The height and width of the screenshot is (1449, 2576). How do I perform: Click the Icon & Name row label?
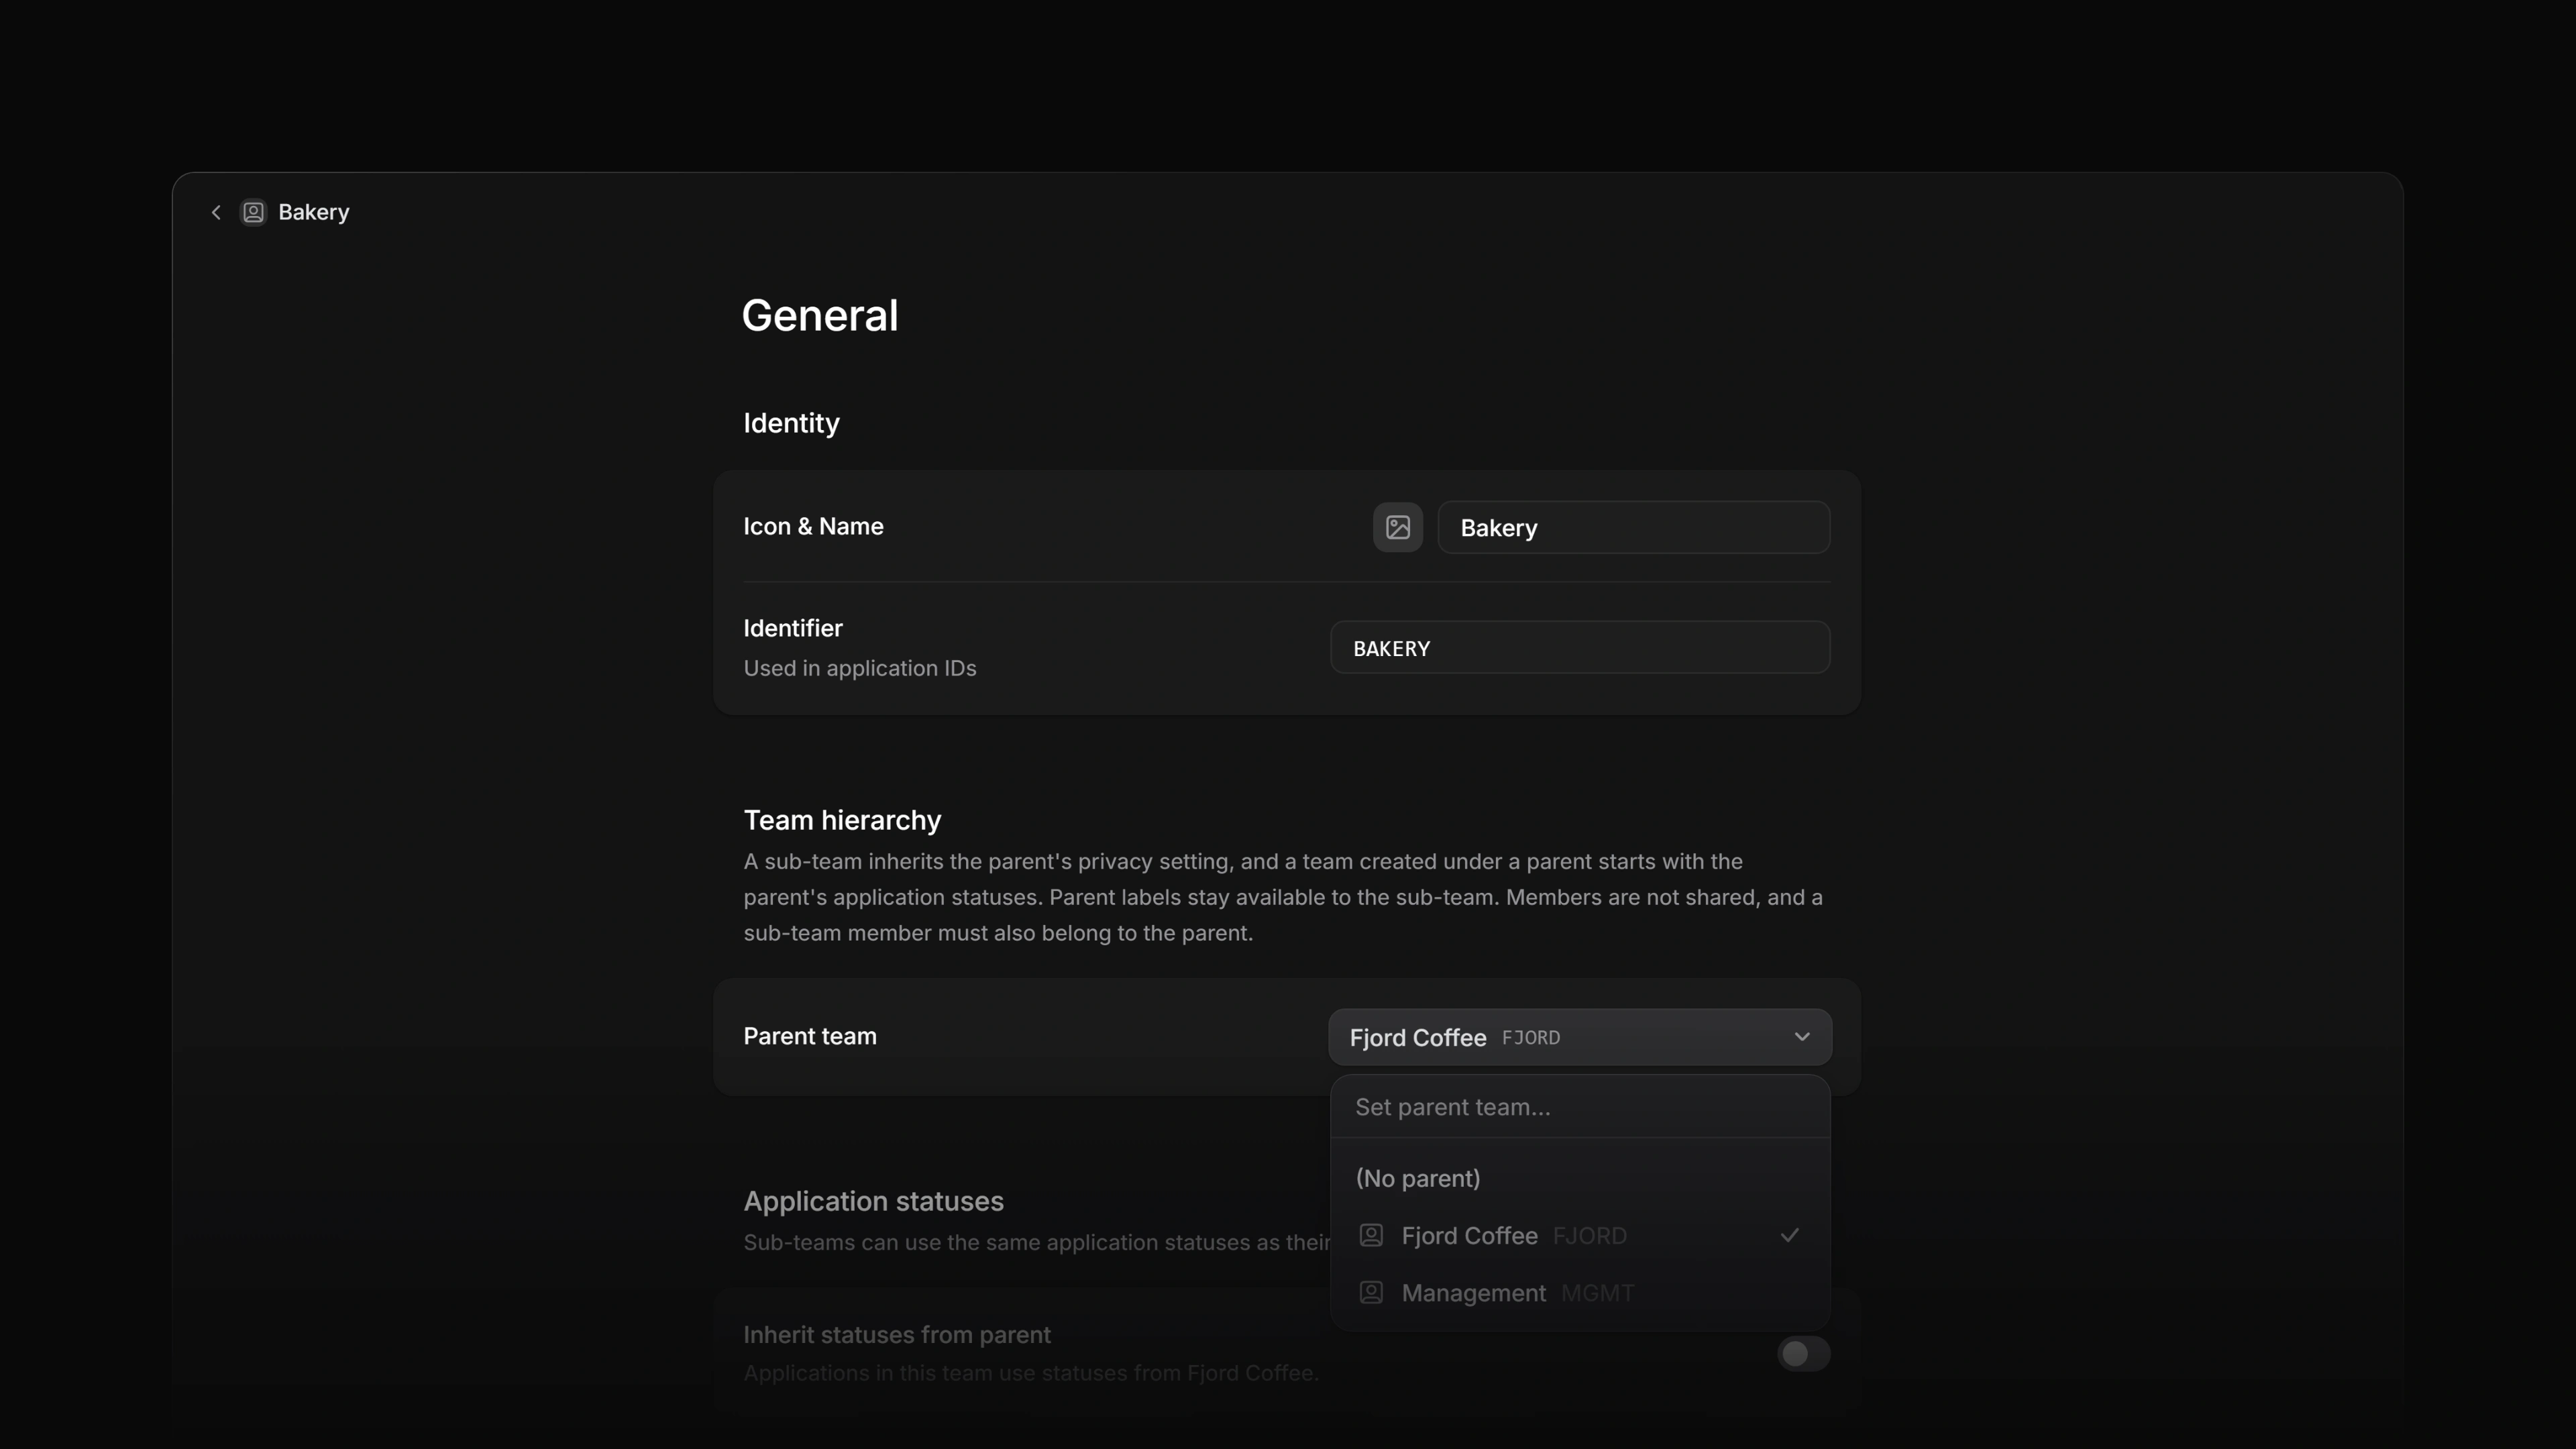click(813, 526)
